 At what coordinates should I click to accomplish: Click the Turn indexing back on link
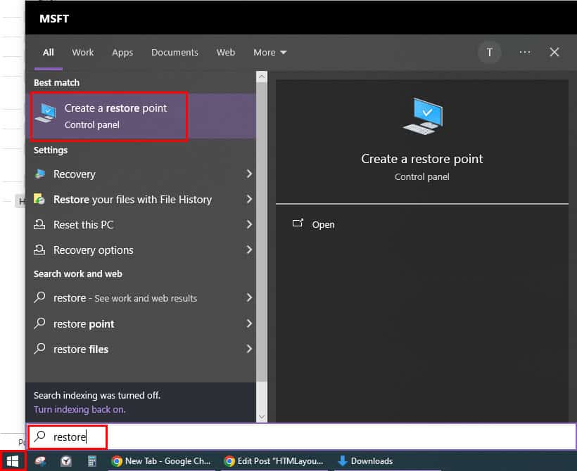click(80, 410)
